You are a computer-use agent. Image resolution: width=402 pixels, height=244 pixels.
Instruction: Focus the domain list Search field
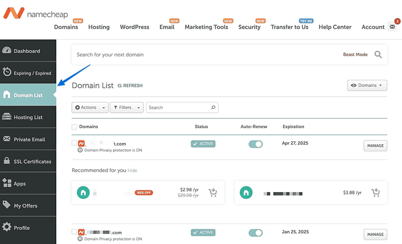pos(182,107)
